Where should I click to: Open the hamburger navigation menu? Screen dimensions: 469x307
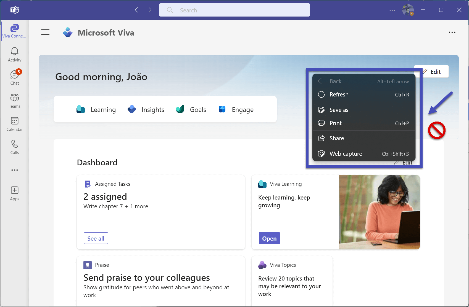click(45, 32)
